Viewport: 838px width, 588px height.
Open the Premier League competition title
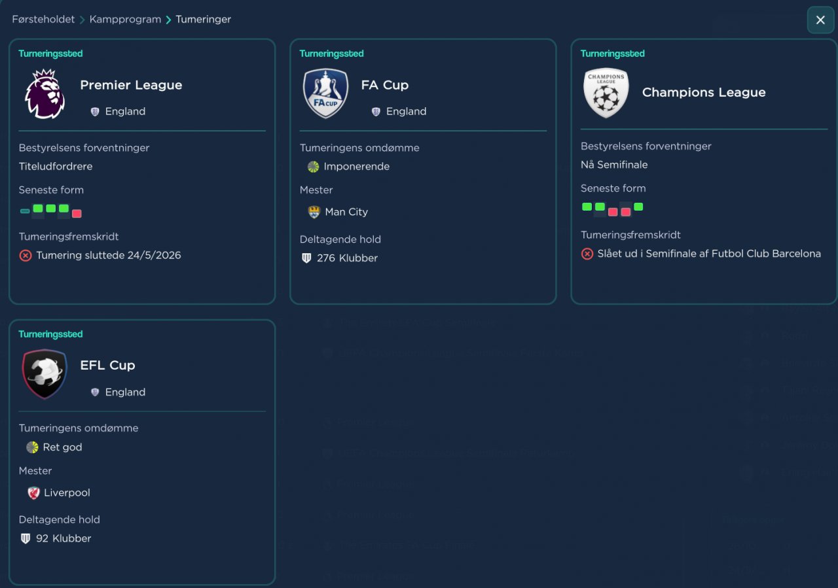[131, 85]
